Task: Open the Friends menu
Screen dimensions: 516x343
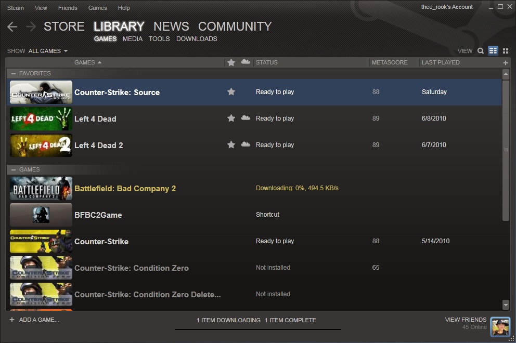Action: coord(68,8)
